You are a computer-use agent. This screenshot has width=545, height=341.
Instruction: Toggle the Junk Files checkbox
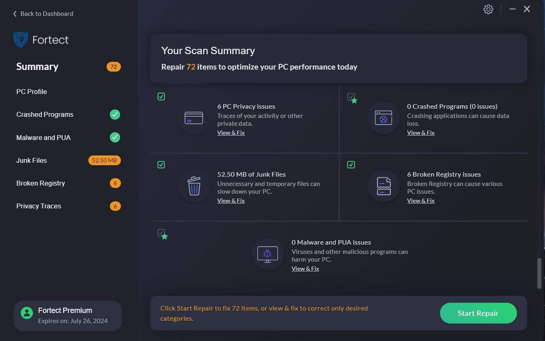click(161, 164)
